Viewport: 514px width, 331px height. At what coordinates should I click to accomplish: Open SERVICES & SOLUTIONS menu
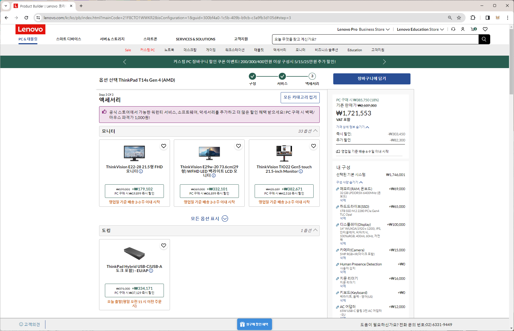point(195,39)
